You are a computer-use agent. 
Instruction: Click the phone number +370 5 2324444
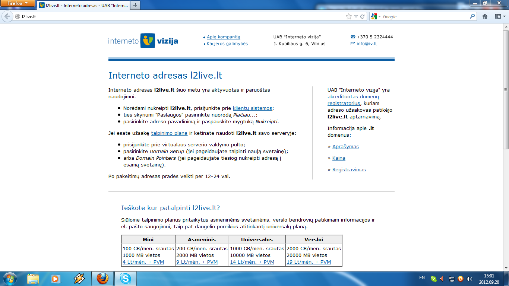tap(375, 37)
